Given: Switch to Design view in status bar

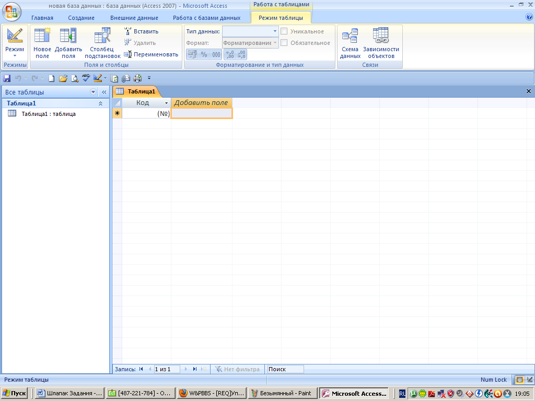Looking at the screenshot, I should [530, 380].
